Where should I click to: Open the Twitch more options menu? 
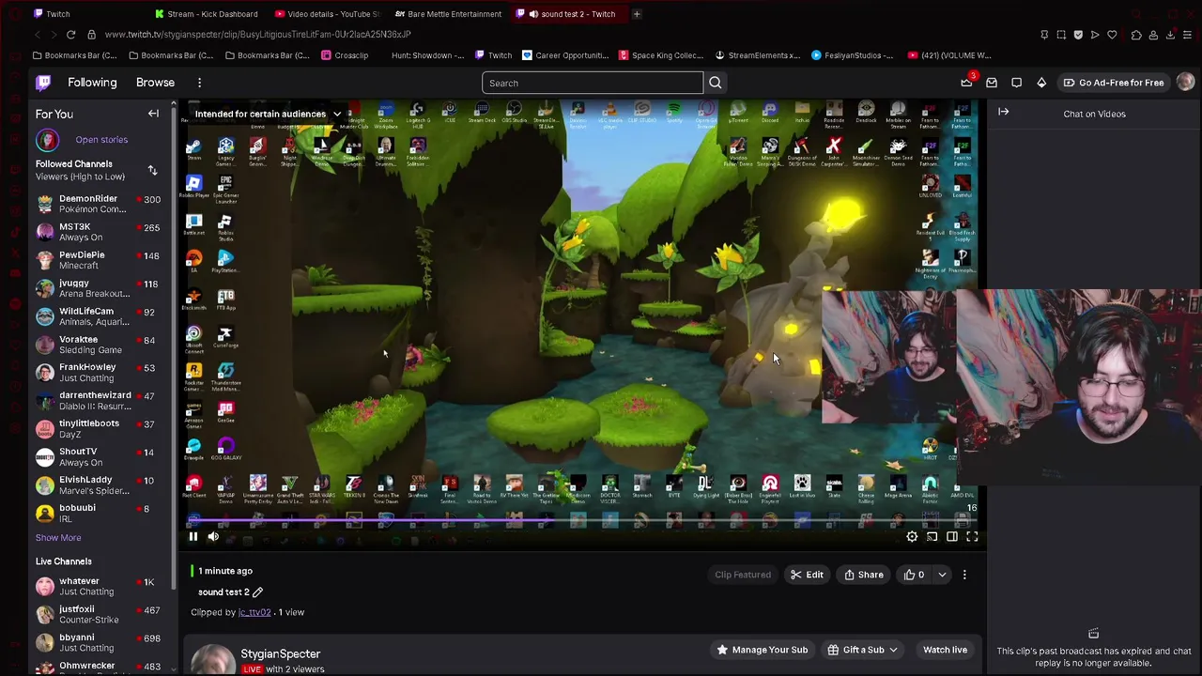click(x=199, y=83)
